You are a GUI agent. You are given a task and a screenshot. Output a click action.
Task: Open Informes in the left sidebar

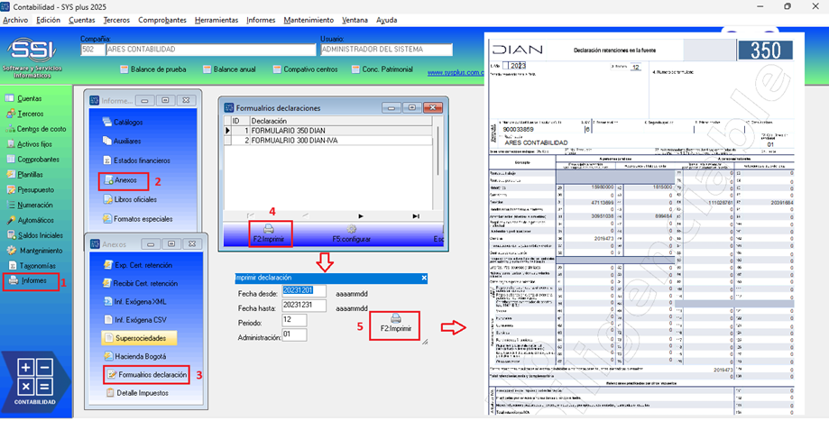point(27,281)
